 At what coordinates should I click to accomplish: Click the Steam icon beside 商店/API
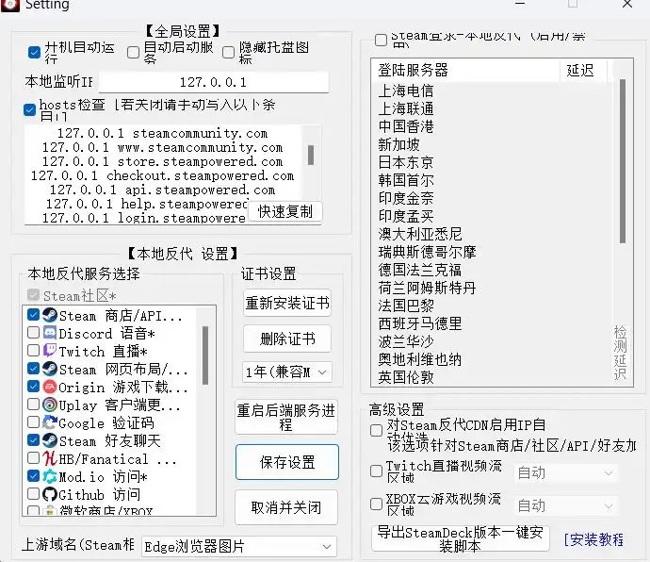(50, 316)
